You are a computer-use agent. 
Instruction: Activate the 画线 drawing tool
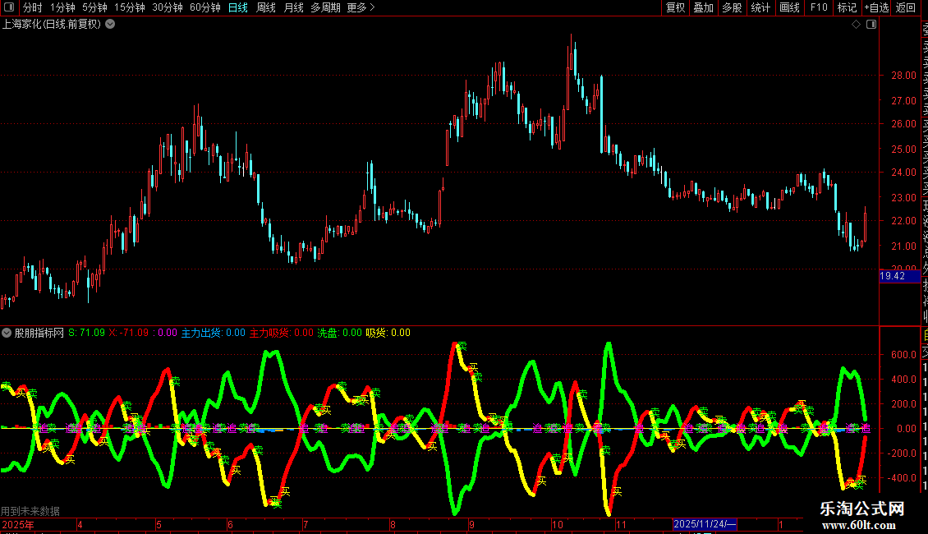(789, 7)
